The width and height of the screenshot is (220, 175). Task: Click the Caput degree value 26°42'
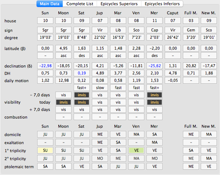(173, 37)
